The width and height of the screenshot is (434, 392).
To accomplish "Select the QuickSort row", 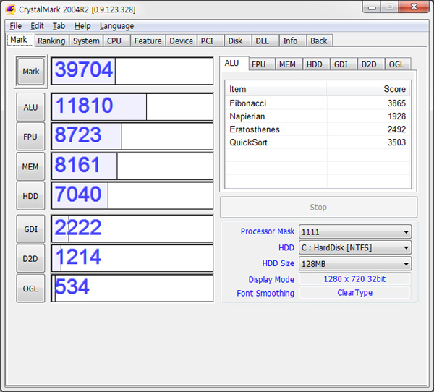I will pos(318,142).
